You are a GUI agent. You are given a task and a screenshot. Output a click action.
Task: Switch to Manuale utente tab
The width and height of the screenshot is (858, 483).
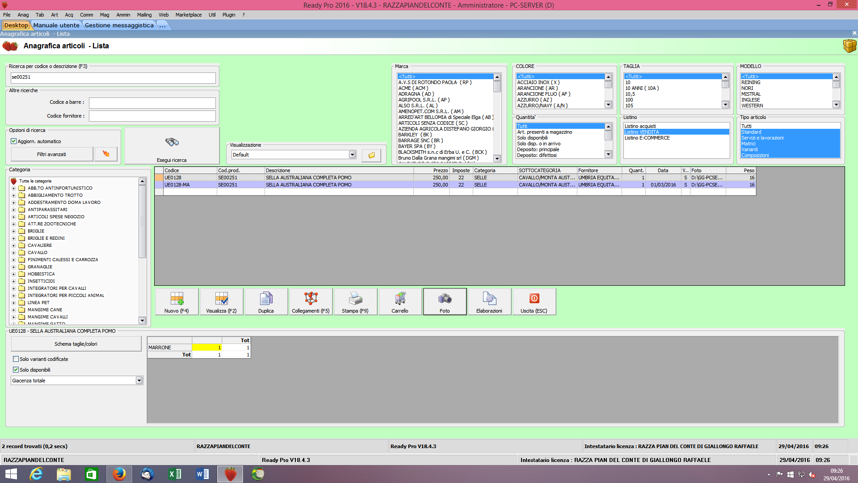(56, 25)
